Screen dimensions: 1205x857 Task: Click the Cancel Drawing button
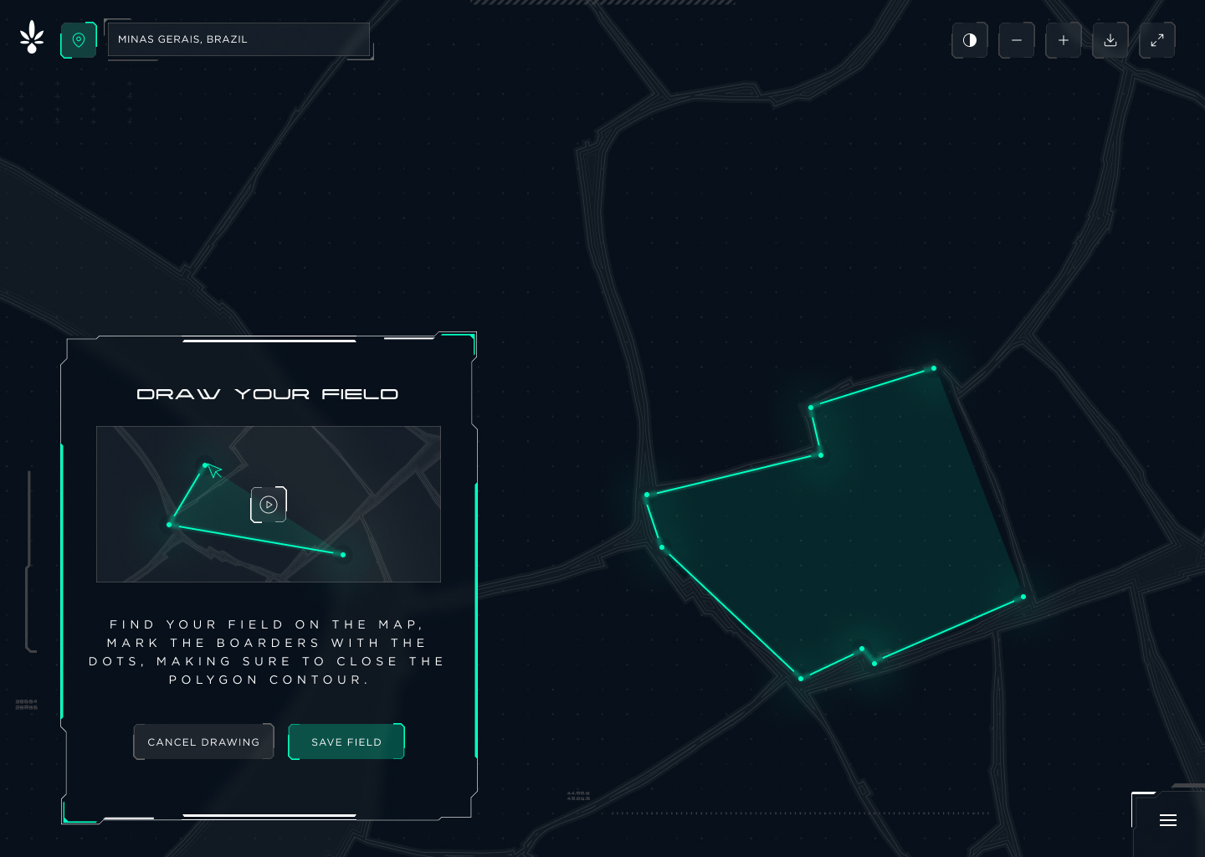(203, 742)
